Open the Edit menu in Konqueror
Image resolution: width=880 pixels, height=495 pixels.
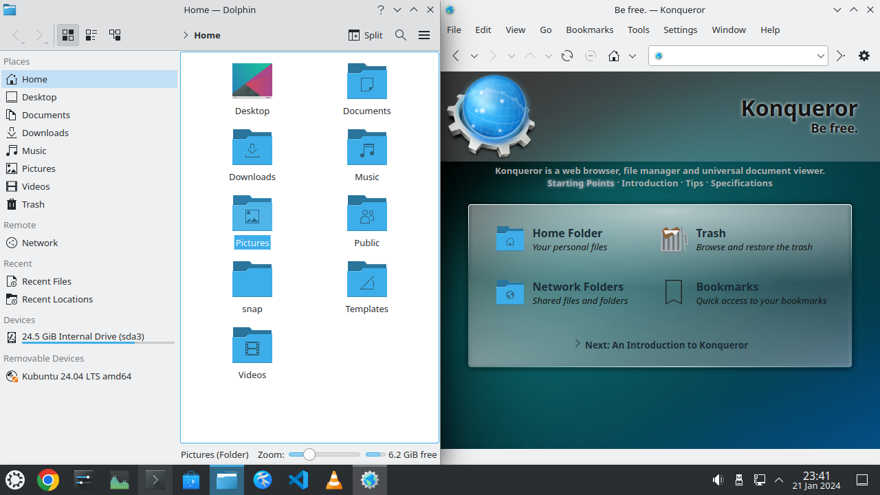(483, 30)
